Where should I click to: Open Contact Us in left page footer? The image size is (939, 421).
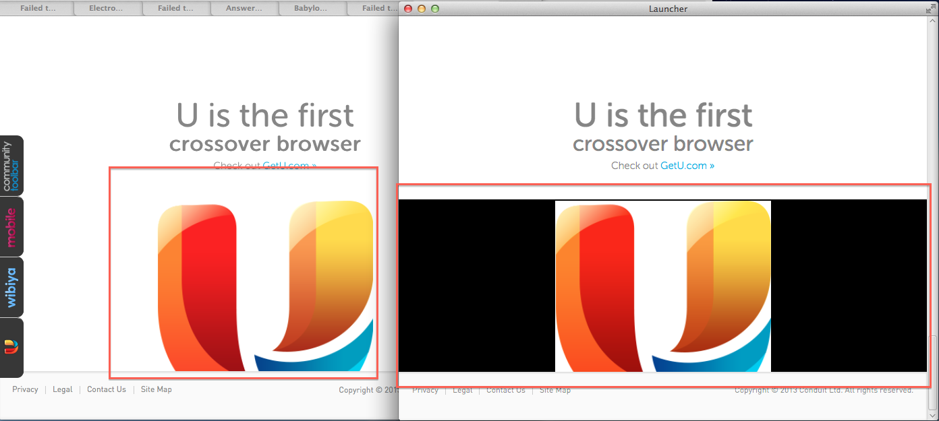click(106, 389)
